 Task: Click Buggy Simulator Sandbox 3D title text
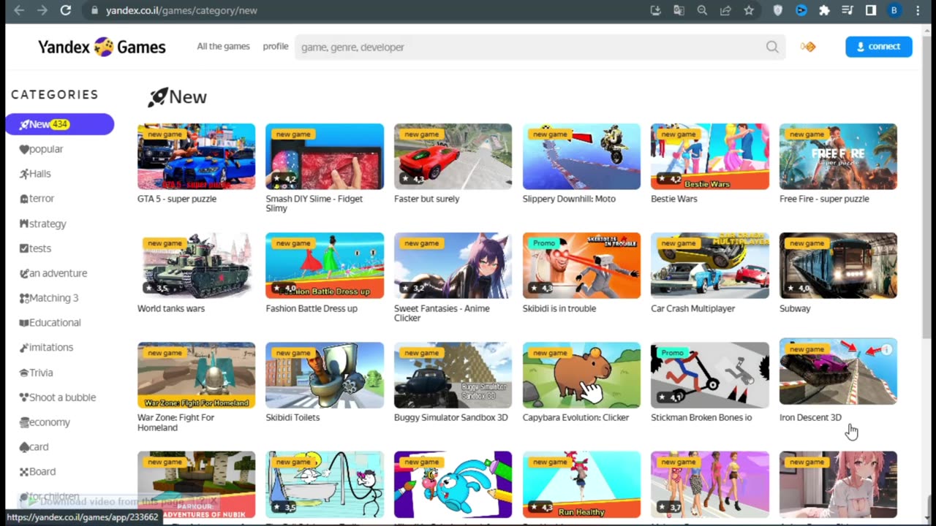coord(450,418)
